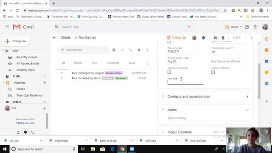The height and width of the screenshot is (153, 272).
Task: Open the search options dropdown arrow
Action: [189, 27]
